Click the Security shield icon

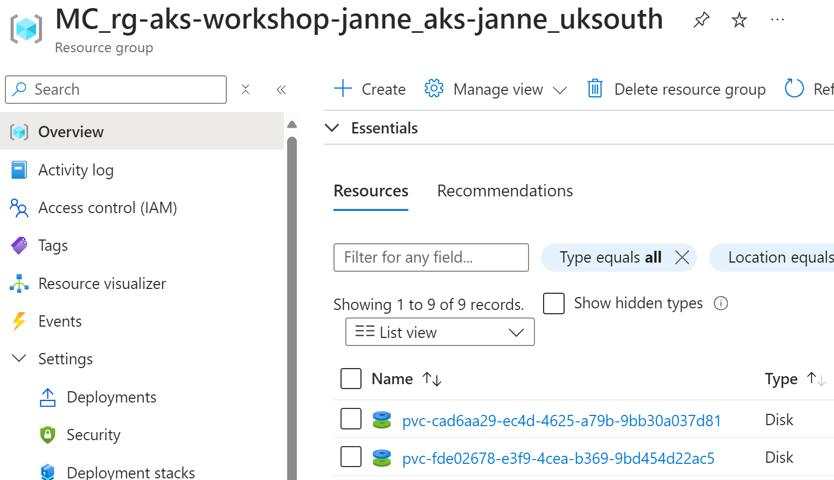(47, 435)
